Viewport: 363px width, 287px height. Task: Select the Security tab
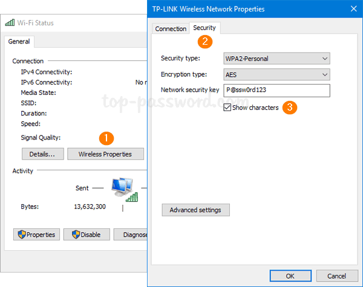[204, 28]
